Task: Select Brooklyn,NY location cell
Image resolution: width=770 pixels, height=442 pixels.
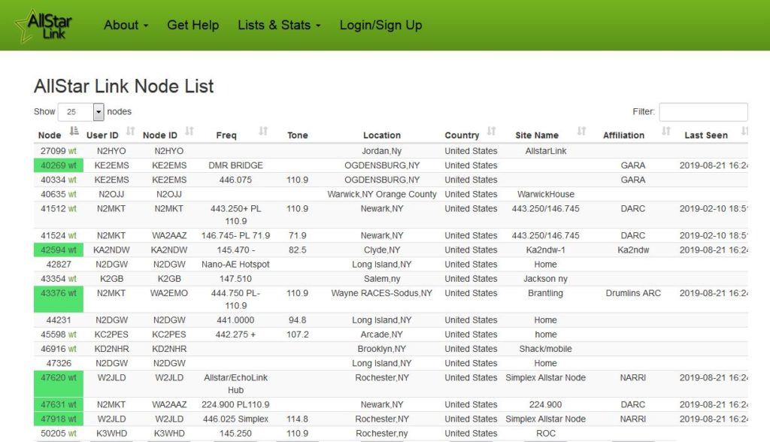Action: pyautogui.click(x=381, y=349)
